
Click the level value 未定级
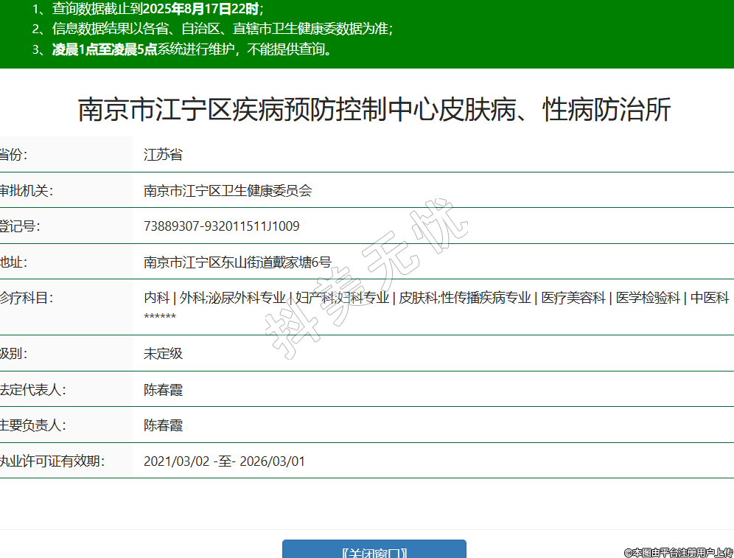pos(163,353)
